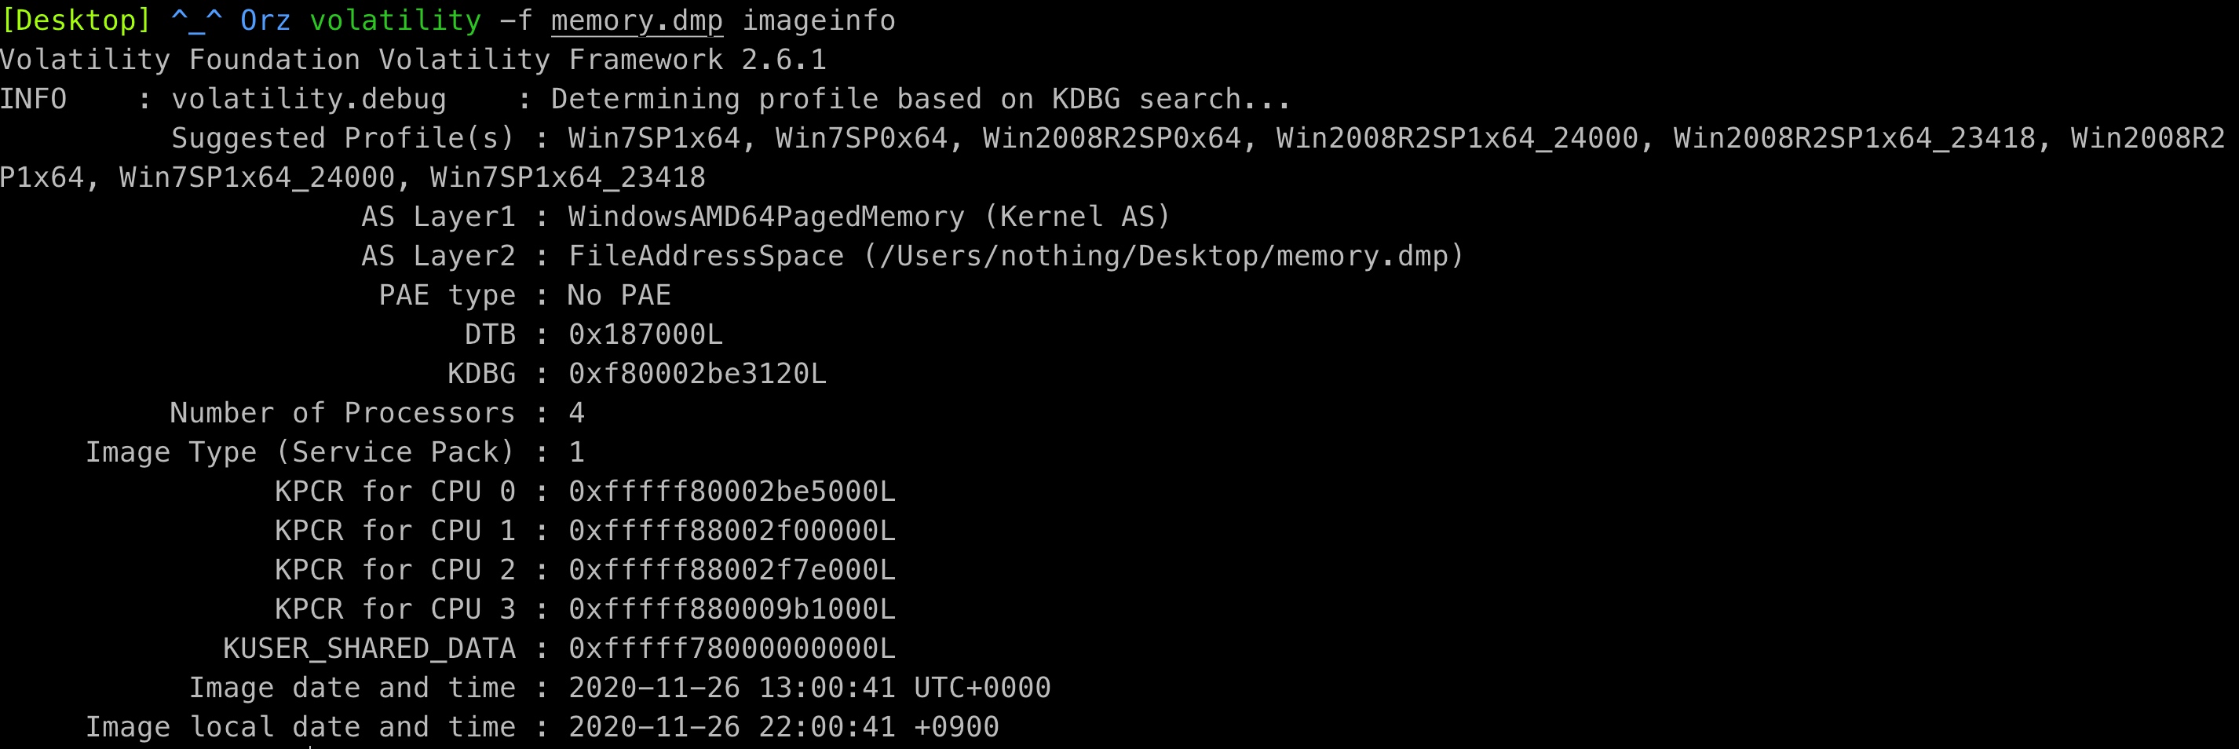This screenshot has width=2239, height=749.
Task: Click the Number of Processors value 4
Action: [x=576, y=413]
